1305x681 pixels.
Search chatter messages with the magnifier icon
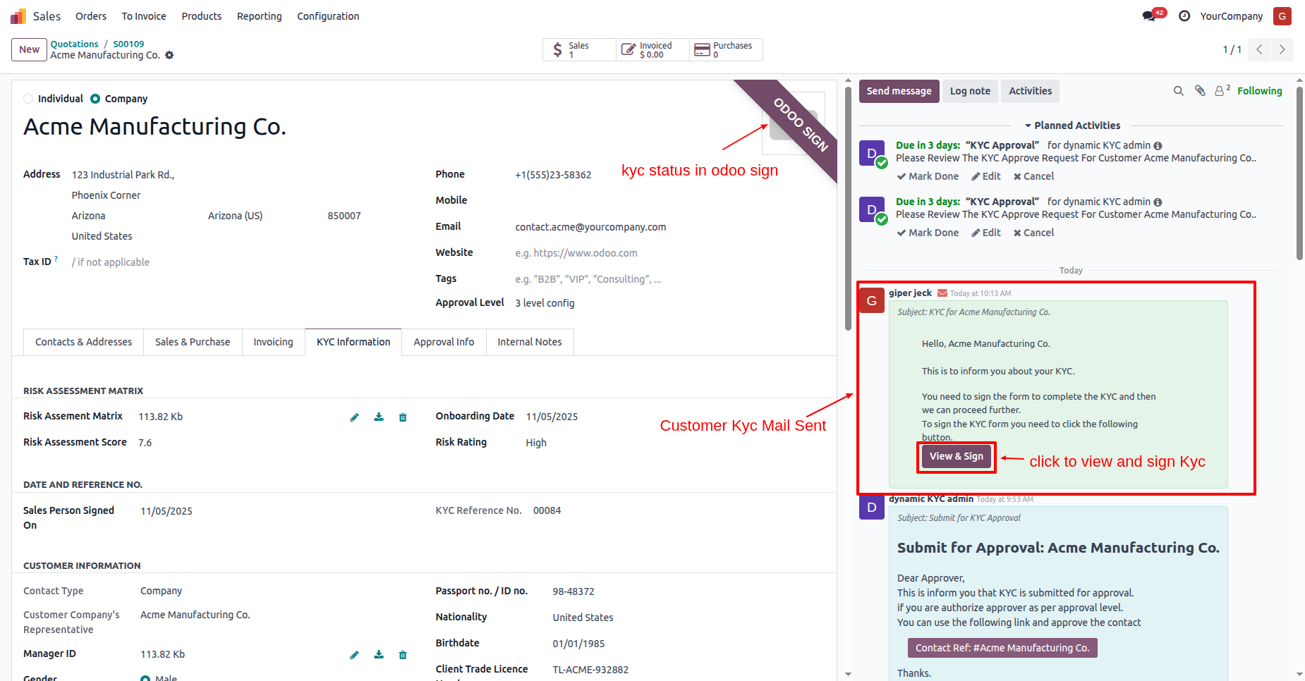coord(1178,91)
